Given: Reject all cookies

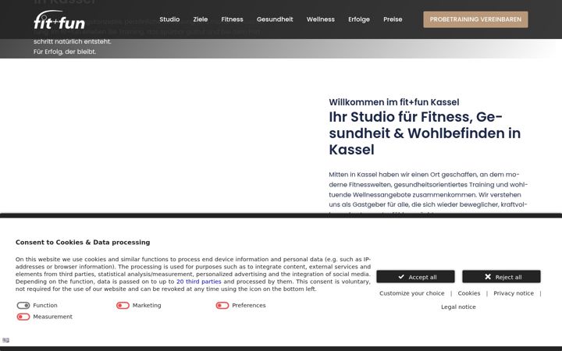Looking at the screenshot, I should [501, 277].
